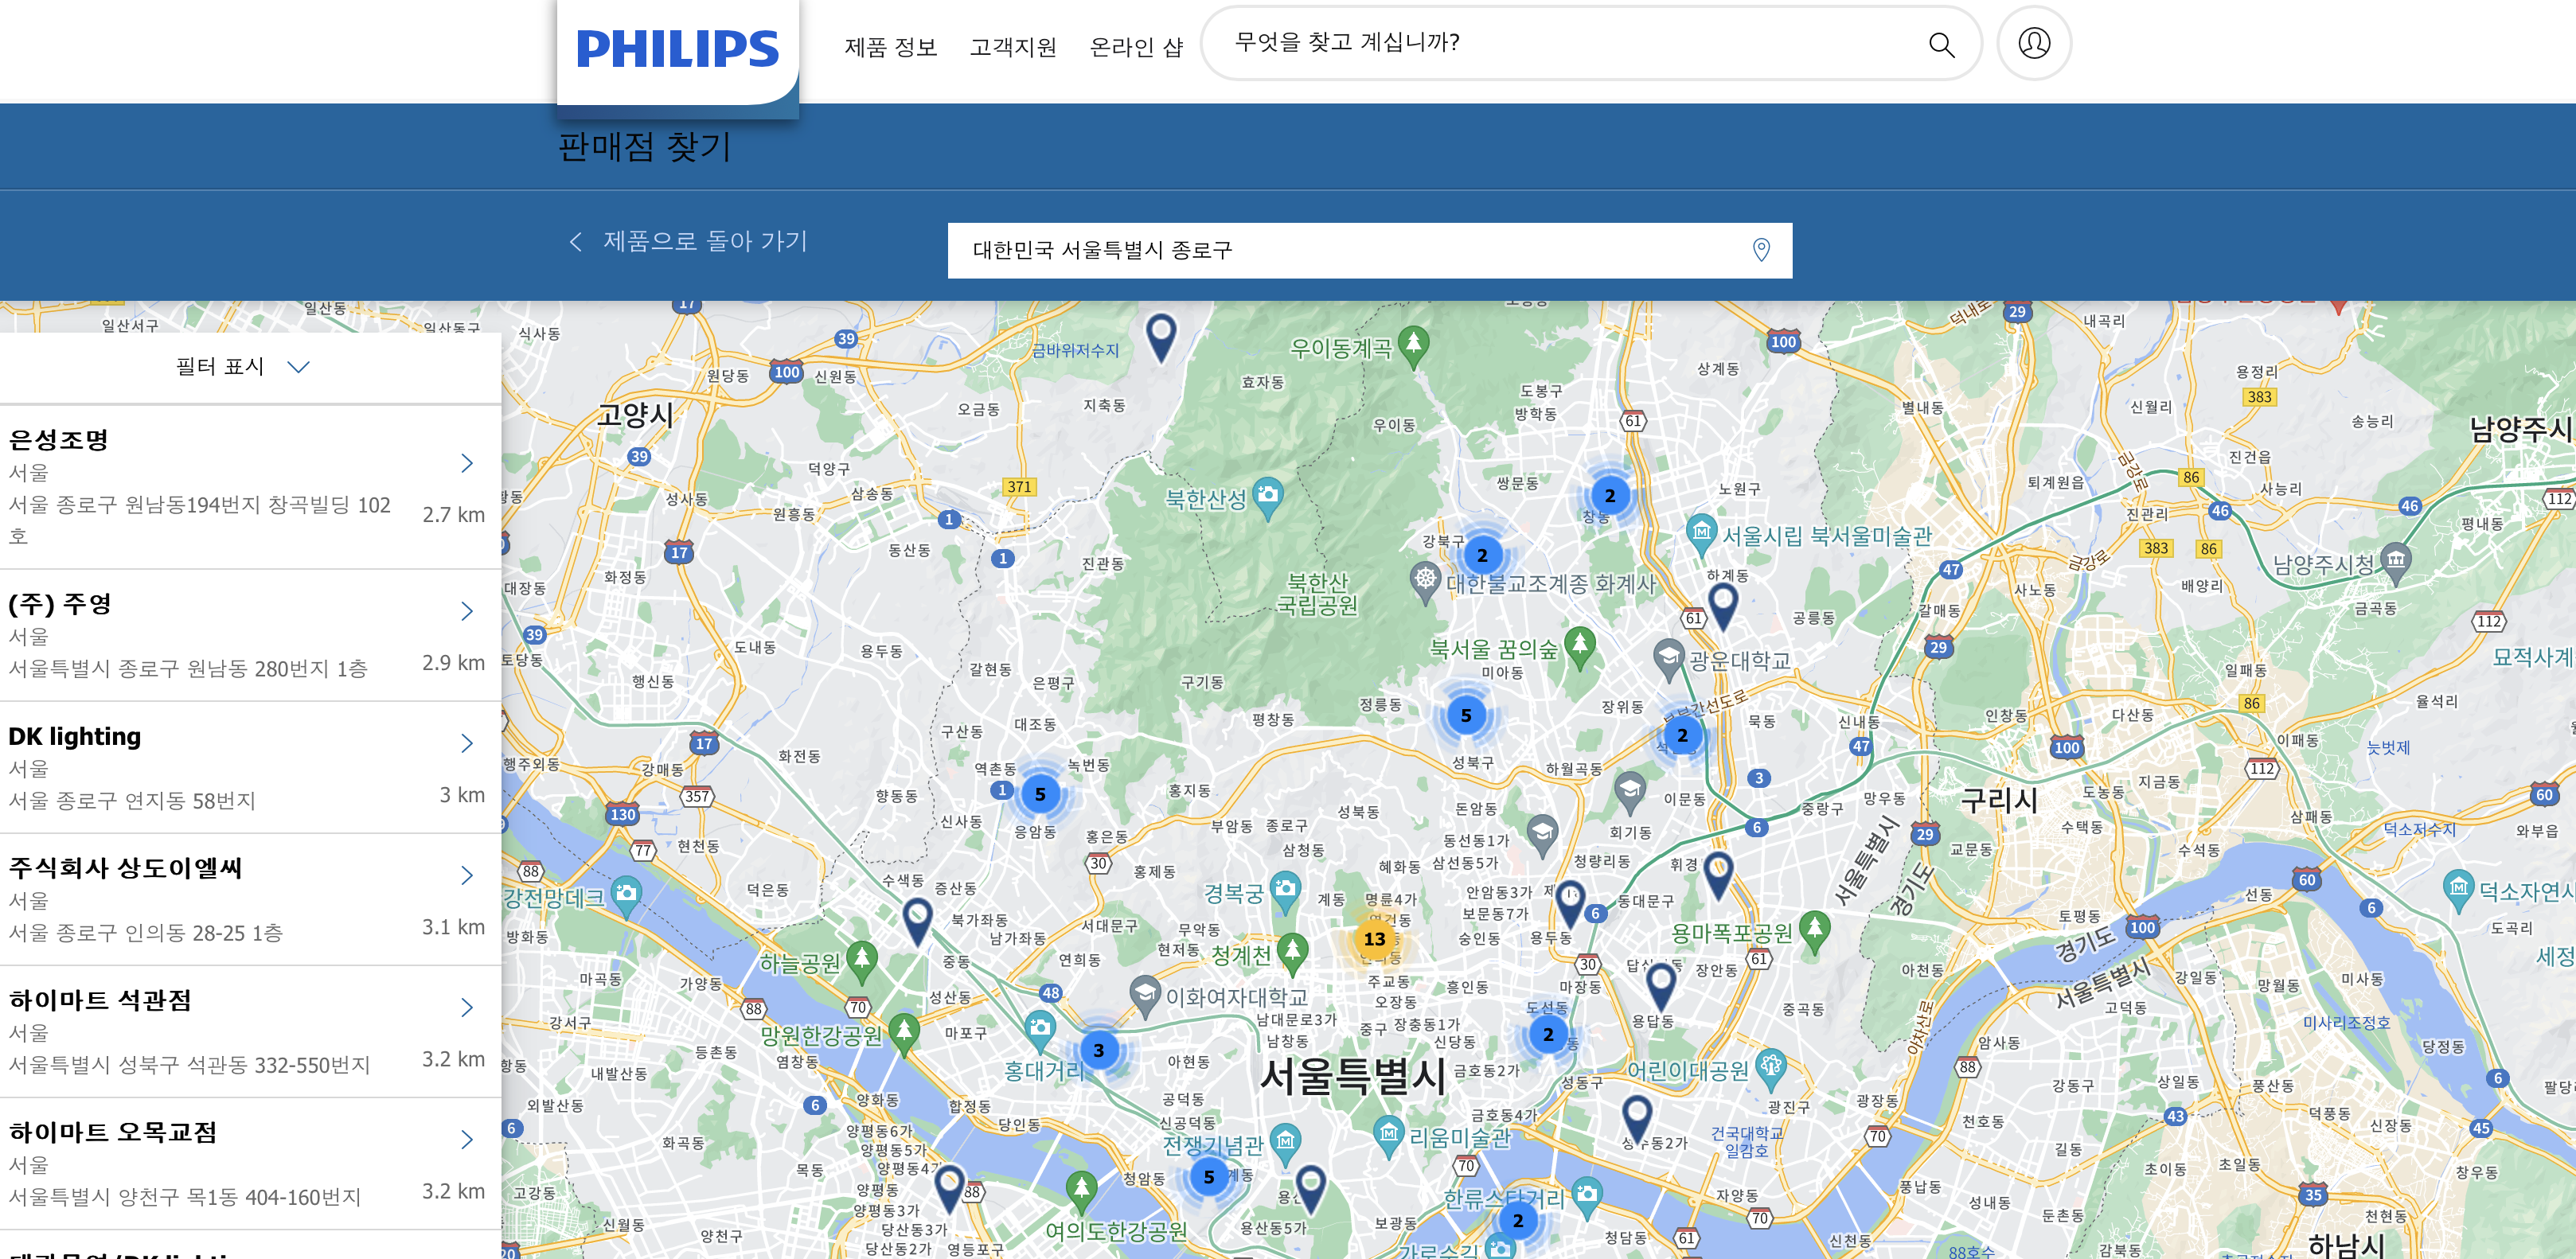Open 하이마트 석관점 details chevron
This screenshot has height=1259, width=2576.
coord(466,1007)
